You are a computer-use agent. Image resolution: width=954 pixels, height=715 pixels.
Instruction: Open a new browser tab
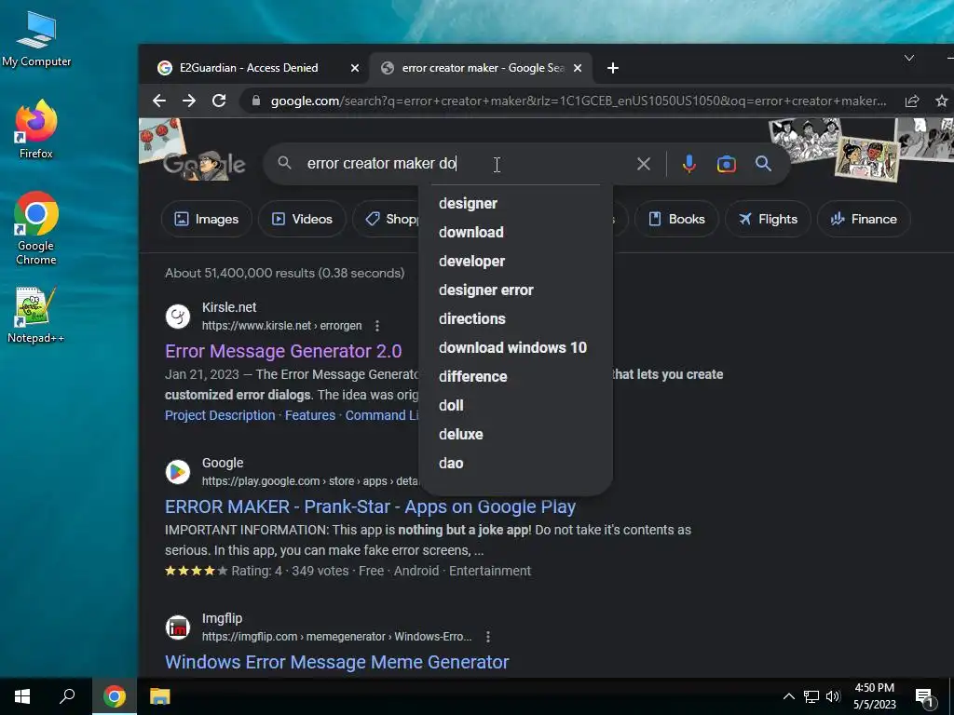coord(613,68)
